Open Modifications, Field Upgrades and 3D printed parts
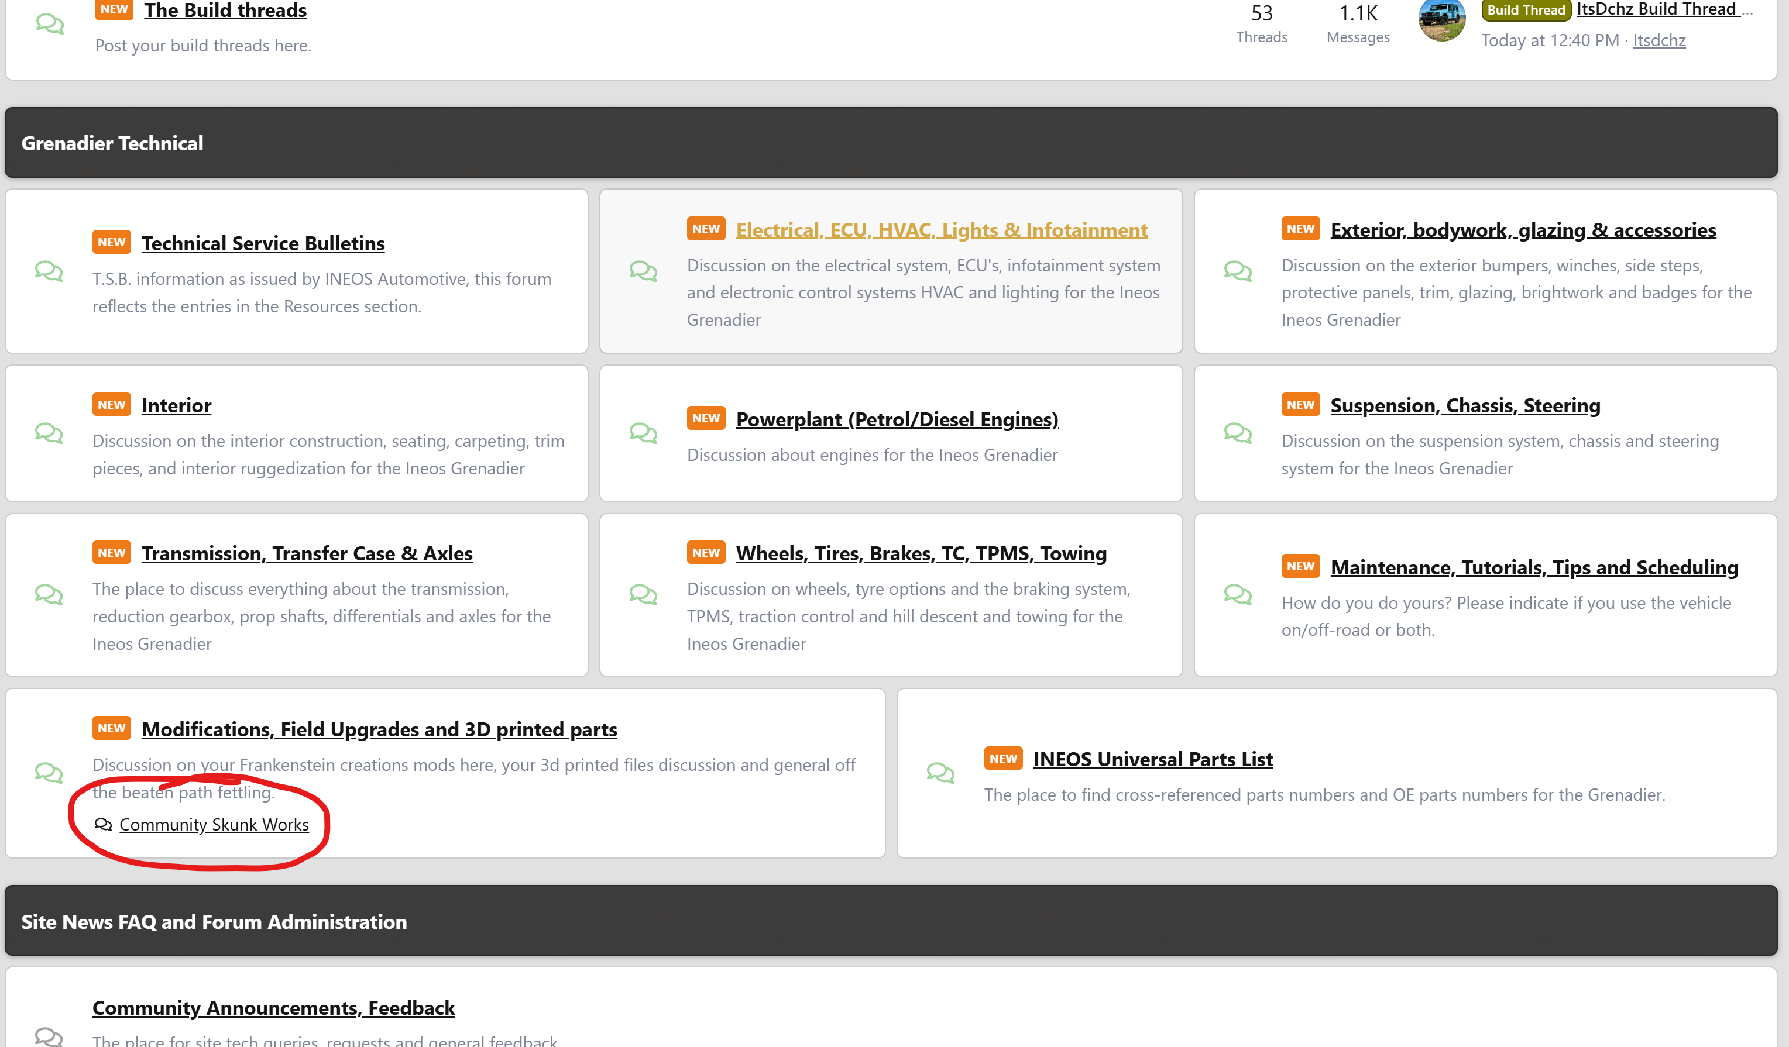Screen dimensions: 1789x1047 click(380, 729)
